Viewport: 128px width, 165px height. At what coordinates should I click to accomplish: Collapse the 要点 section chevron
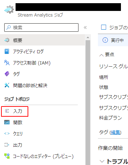tap(101, 55)
